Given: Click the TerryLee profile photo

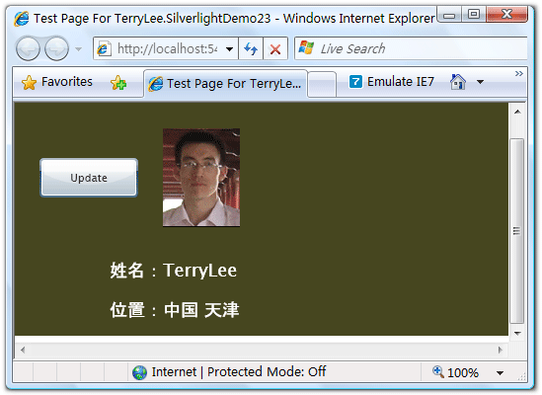Looking at the screenshot, I should coord(201,178).
